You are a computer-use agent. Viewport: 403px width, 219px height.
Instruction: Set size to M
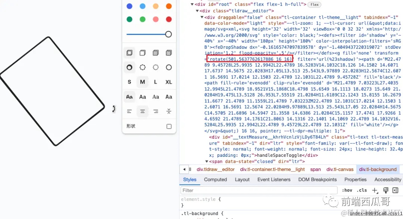pyautogui.click(x=143, y=82)
